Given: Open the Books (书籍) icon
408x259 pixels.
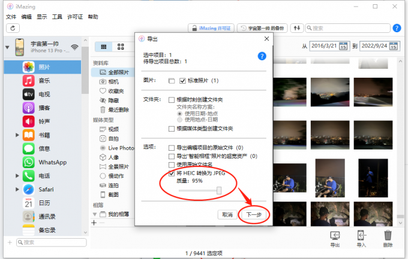Looking at the screenshot, I should pyautogui.click(x=29, y=135).
